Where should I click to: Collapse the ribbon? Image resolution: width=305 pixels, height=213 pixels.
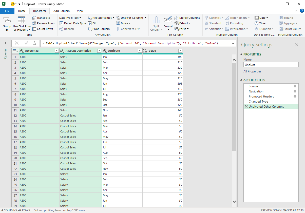[296, 11]
